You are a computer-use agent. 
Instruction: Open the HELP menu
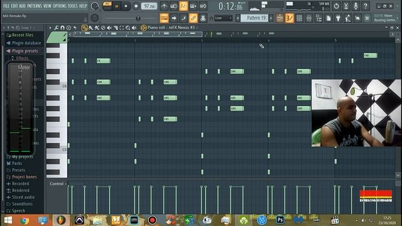tap(83, 6)
